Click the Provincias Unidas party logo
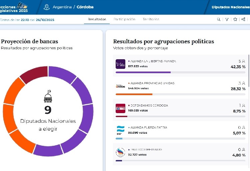The width and height of the screenshot is (250, 171). tap(120, 86)
